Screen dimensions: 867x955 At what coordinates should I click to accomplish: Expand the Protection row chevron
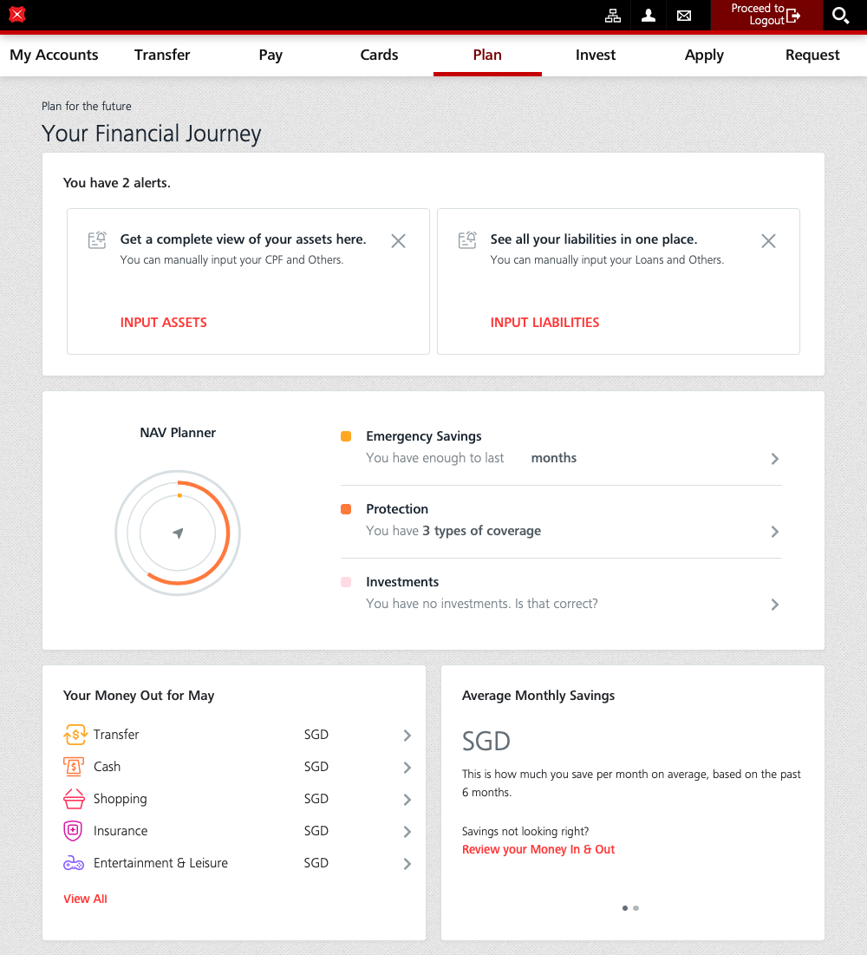click(775, 532)
